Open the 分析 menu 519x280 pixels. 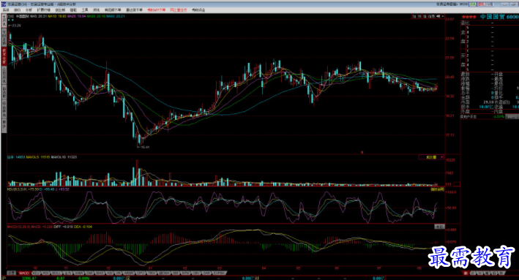[29, 10]
